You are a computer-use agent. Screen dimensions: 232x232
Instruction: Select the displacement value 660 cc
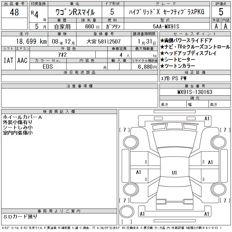click(x=92, y=26)
